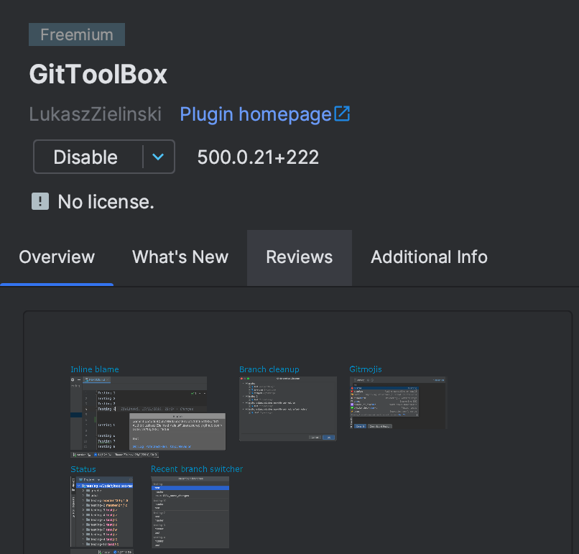Click the No license. message text
579x554 pixels.
[x=106, y=202]
